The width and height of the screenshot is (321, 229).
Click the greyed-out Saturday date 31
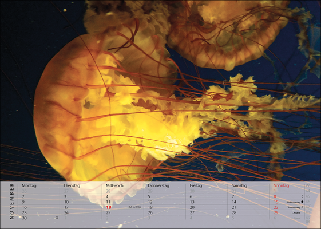(x=234, y=191)
